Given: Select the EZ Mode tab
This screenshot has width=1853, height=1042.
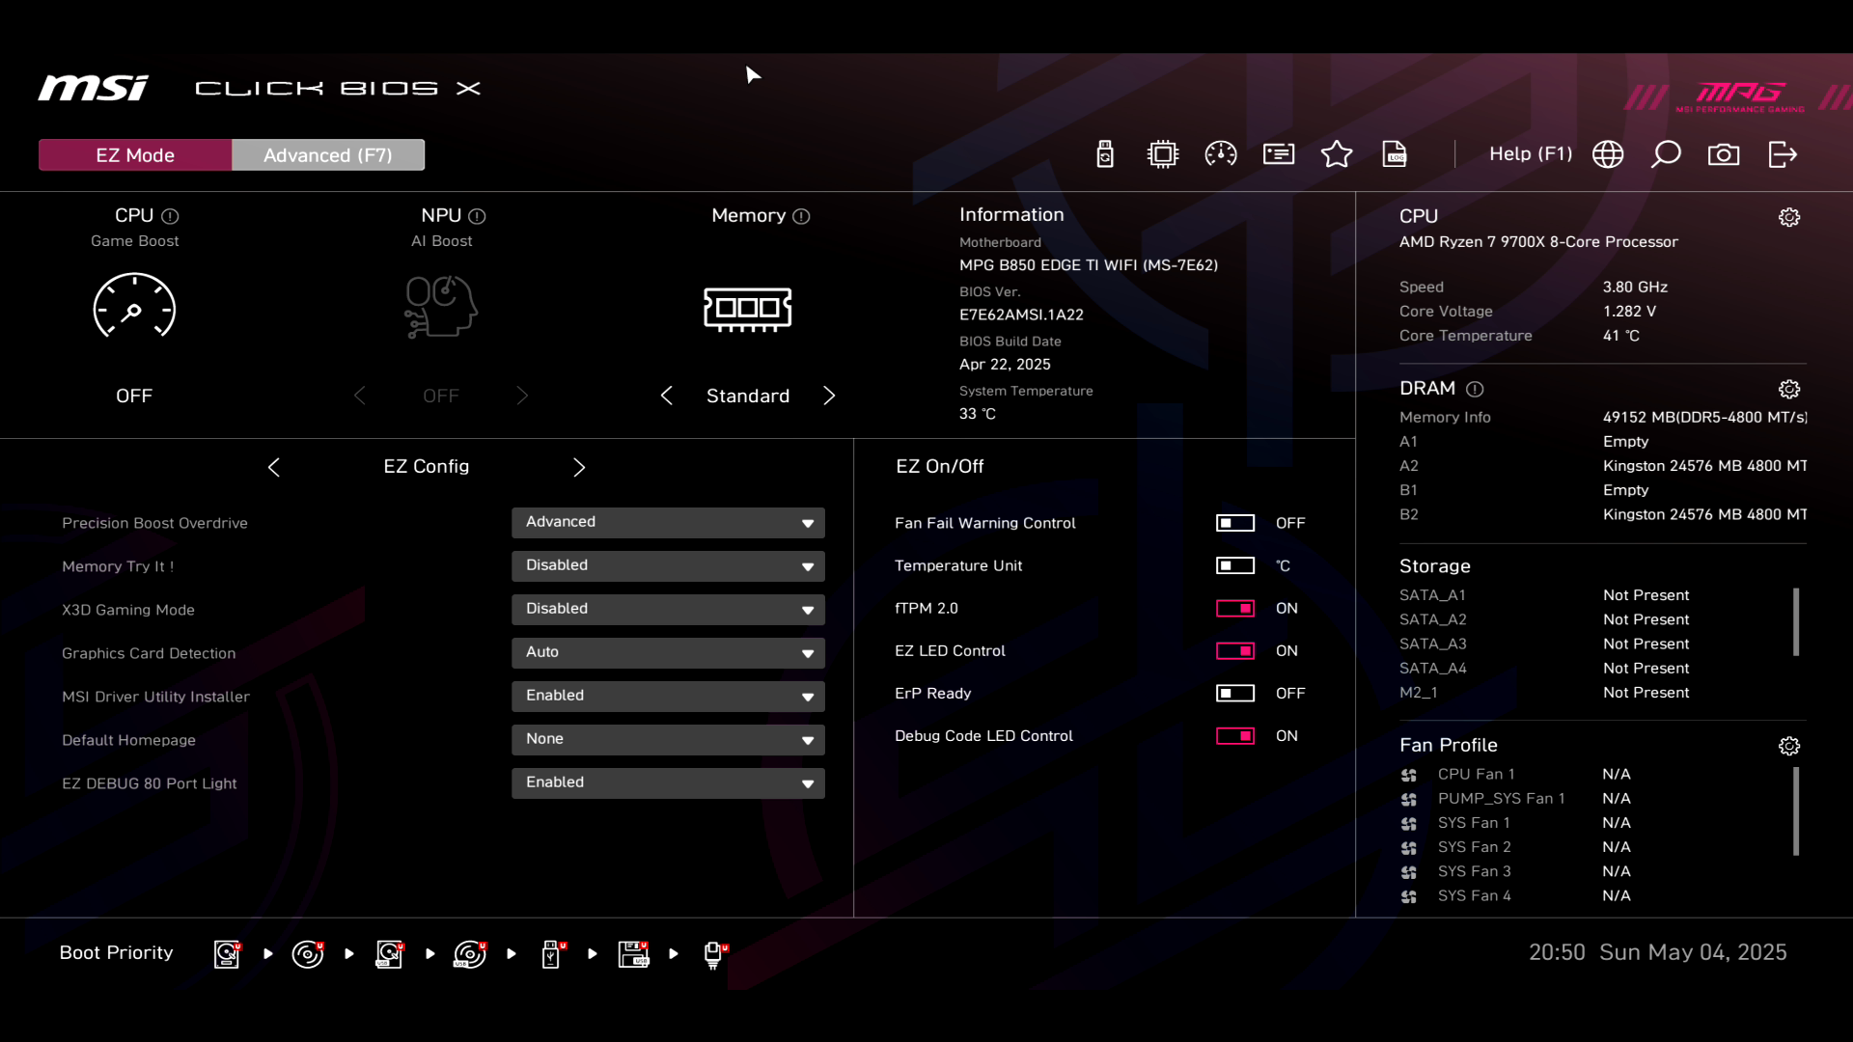Looking at the screenshot, I should [135, 155].
